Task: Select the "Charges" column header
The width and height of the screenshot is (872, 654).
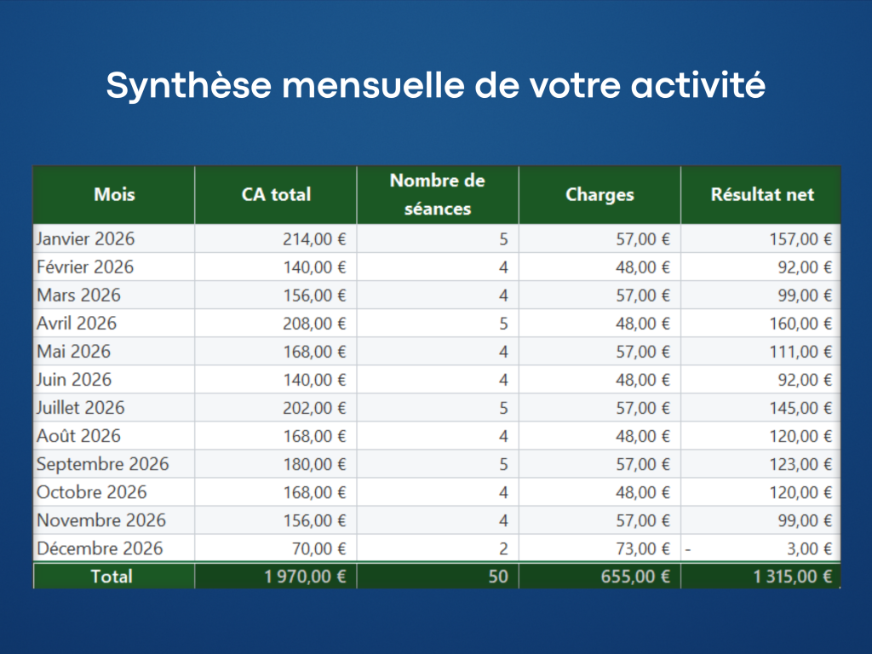Action: pyautogui.click(x=599, y=195)
